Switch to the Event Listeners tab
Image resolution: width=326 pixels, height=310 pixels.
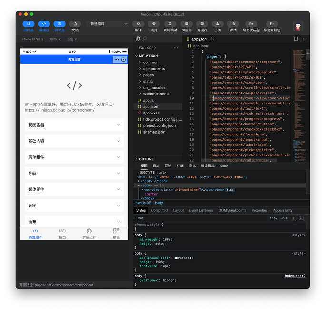click(201, 211)
